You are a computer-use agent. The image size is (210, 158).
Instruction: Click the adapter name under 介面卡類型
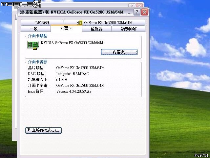[72, 43]
